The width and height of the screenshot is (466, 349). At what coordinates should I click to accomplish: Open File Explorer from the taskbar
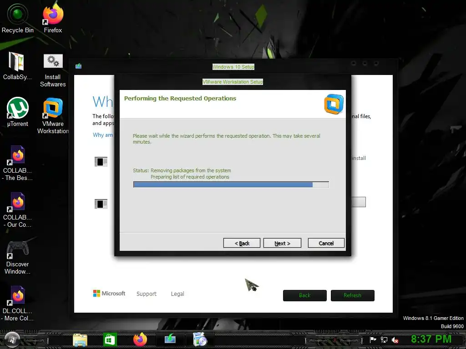coord(80,339)
